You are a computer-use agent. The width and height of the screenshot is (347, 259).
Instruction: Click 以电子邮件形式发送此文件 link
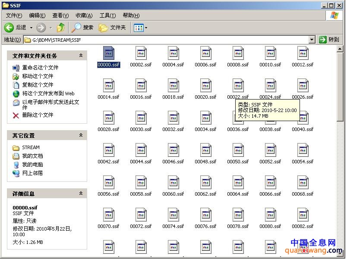tap(50, 105)
